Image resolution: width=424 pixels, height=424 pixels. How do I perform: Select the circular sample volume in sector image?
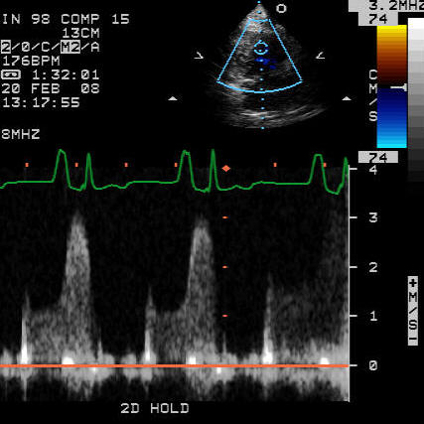coord(261,49)
